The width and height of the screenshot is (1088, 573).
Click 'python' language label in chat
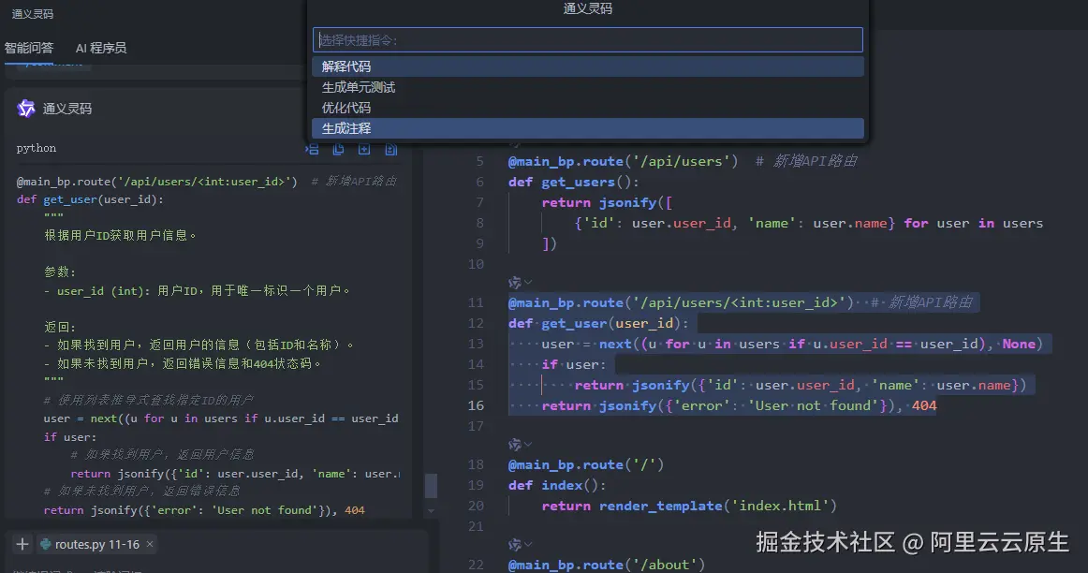(37, 148)
